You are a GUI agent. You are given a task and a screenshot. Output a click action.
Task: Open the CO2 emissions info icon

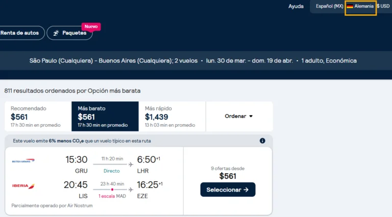click(262, 141)
